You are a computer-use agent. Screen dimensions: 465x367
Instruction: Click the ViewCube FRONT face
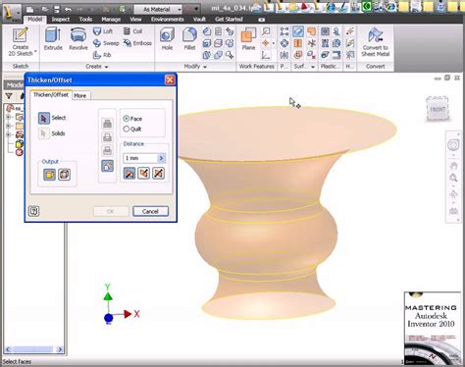coord(438,109)
